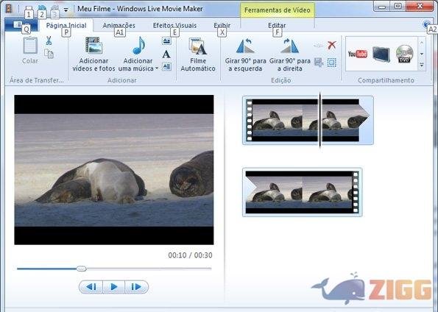Step to the next frame
This screenshot has width=438, height=312.
pos(136,287)
